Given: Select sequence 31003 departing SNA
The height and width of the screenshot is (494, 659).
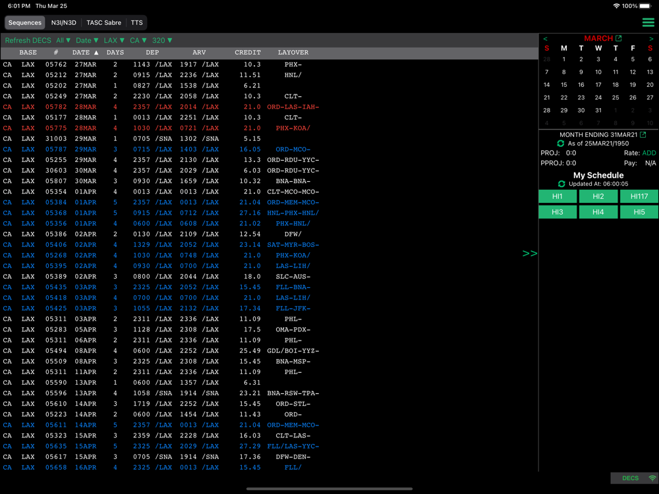Looking at the screenshot, I should pyautogui.click(x=269, y=138).
